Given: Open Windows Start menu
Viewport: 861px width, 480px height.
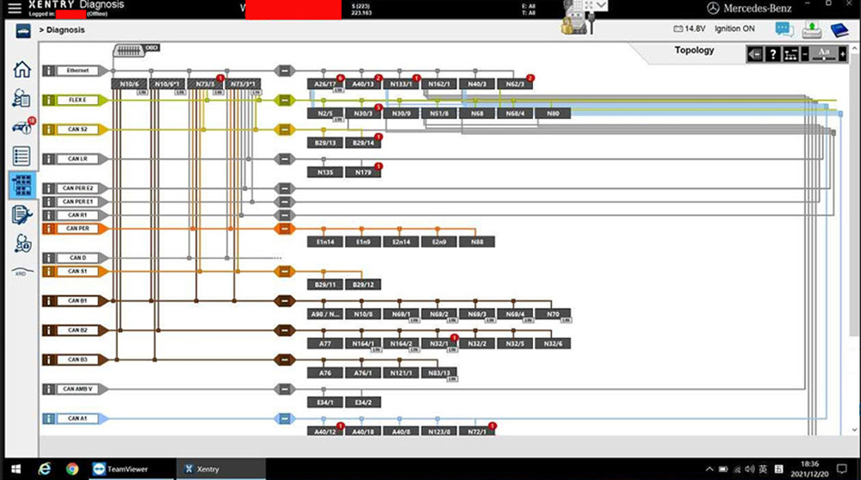Looking at the screenshot, I should (x=15, y=469).
